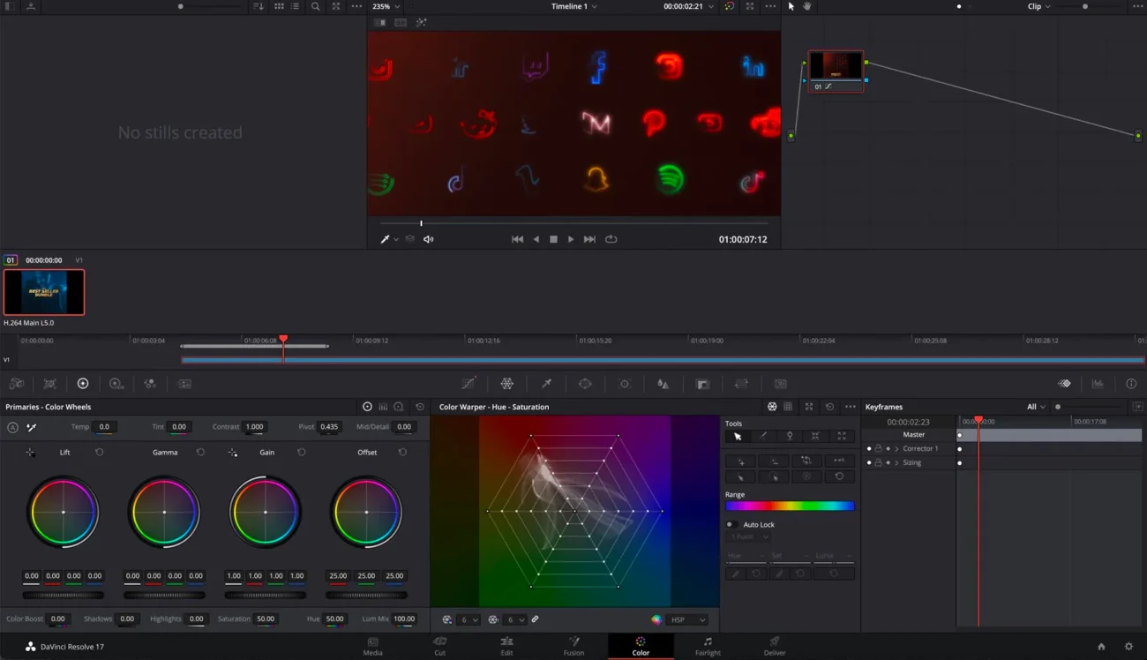This screenshot has width=1147, height=660.
Task: Toggle playback loop in viewer
Action: (x=611, y=239)
